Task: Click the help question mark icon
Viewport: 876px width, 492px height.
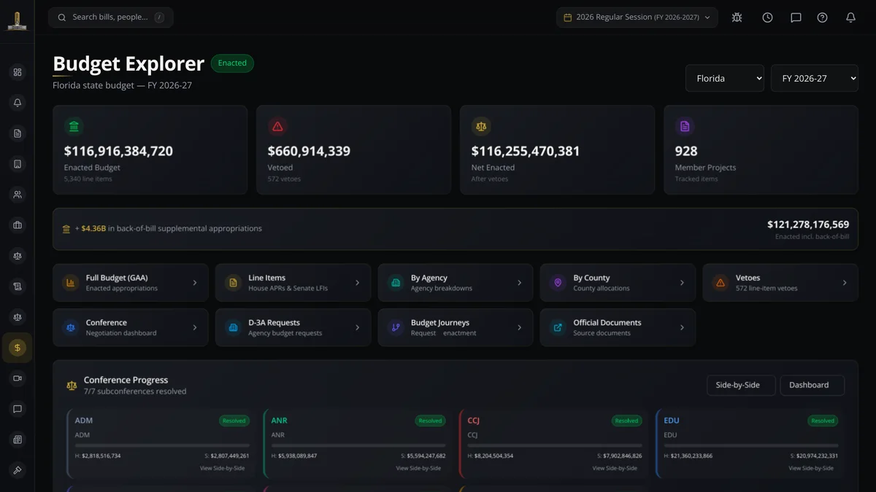Action: [822, 17]
